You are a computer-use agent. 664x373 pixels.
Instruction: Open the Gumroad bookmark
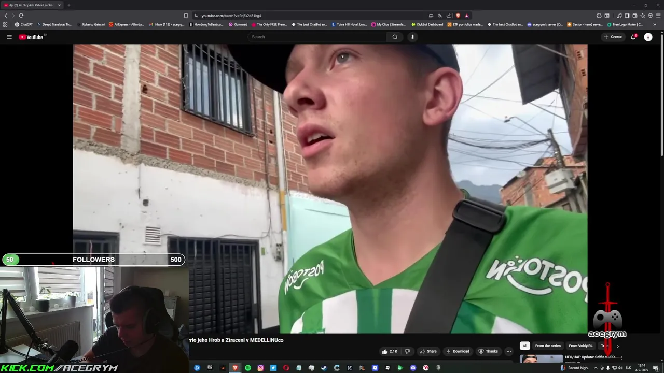[x=238, y=24]
